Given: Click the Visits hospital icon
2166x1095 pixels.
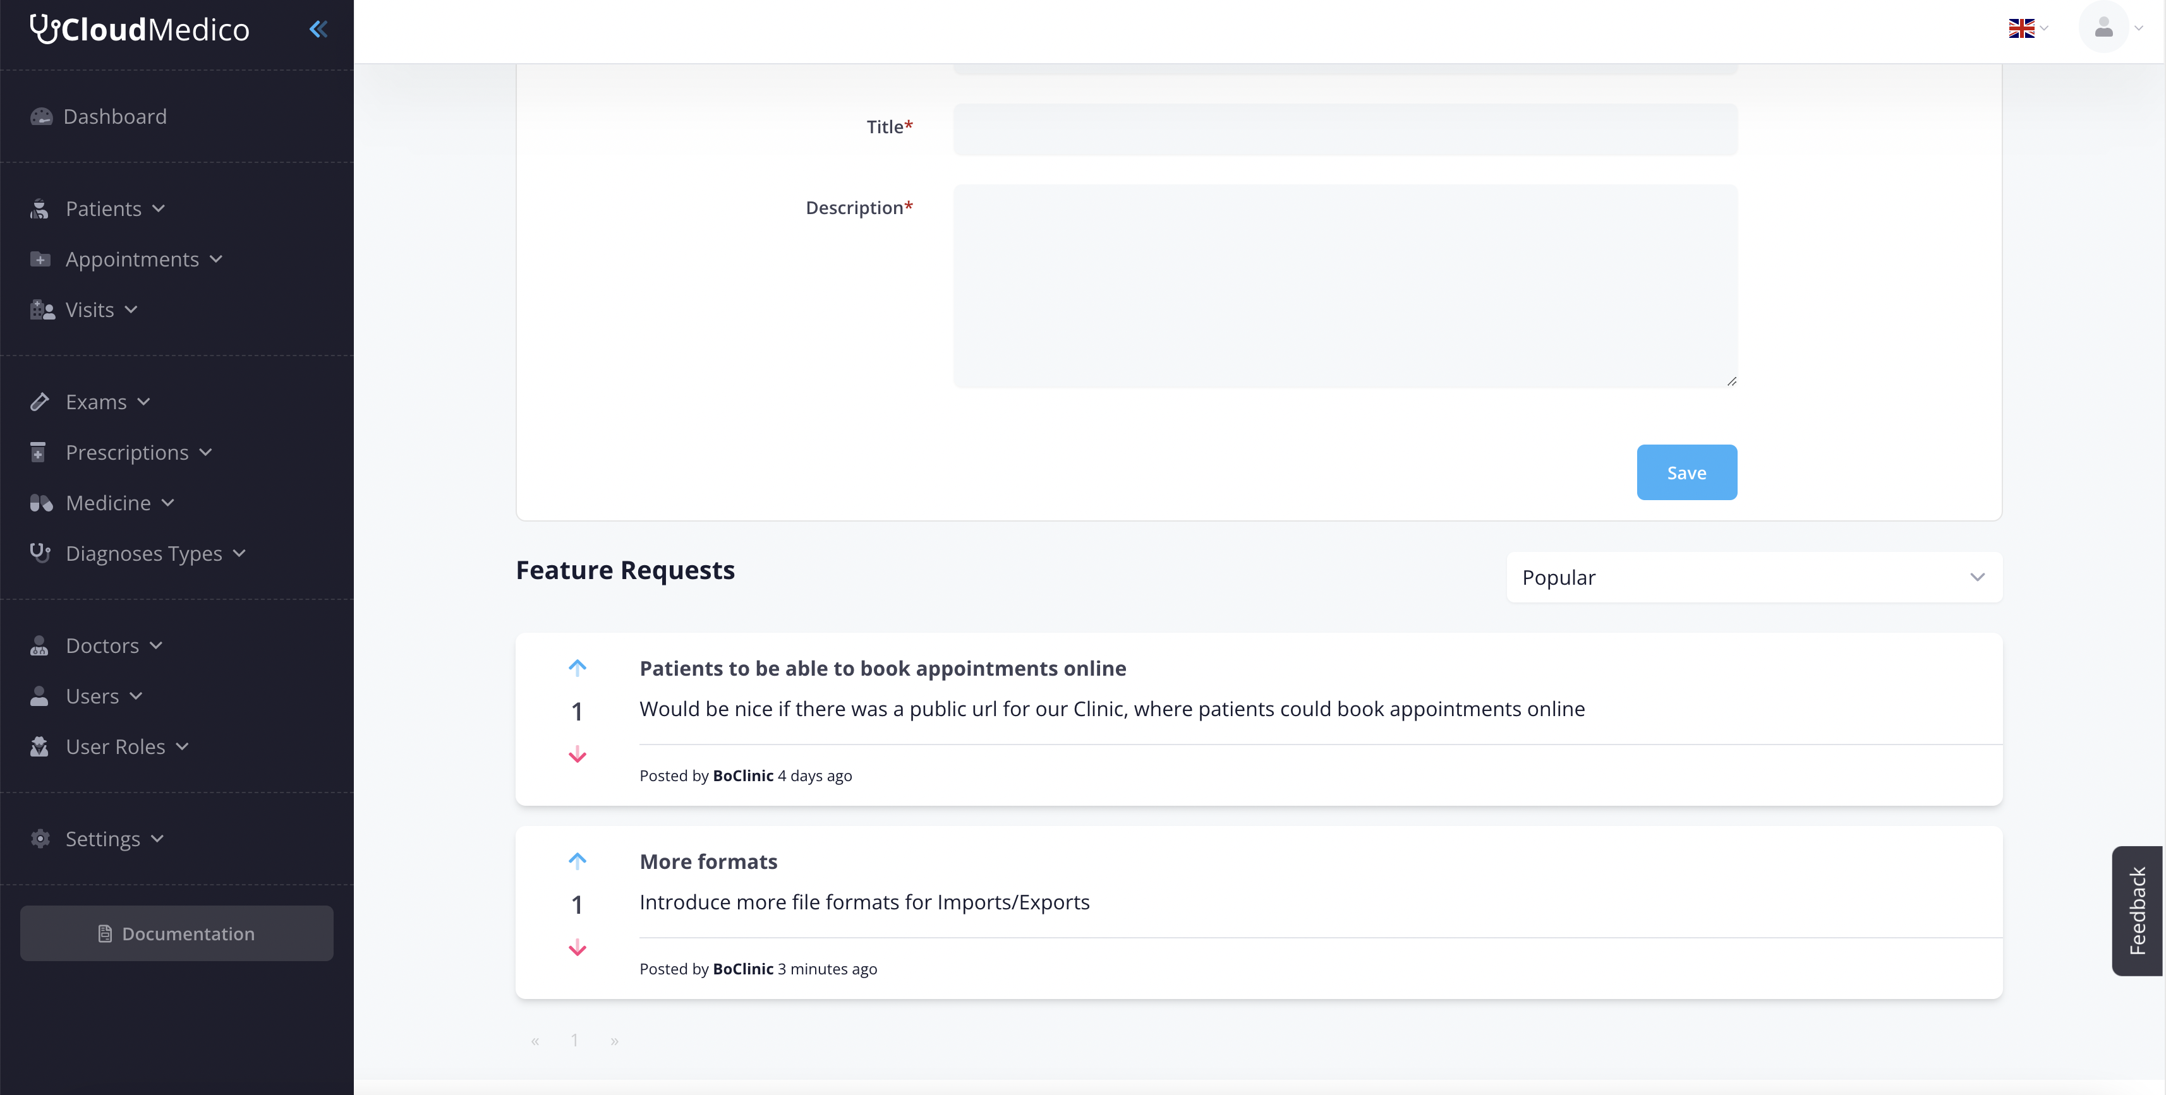Looking at the screenshot, I should tap(42, 310).
